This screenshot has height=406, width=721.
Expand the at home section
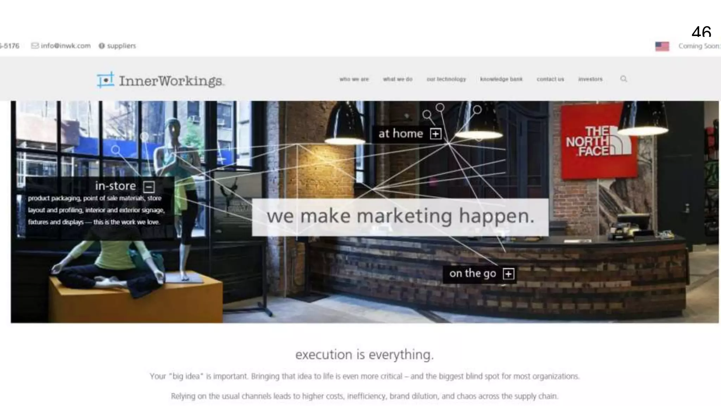(x=435, y=134)
